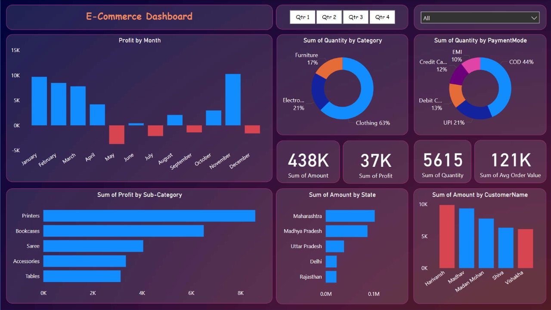Viewport: 551px width, 310px height.
Task: Click the E-Commerce Dashboard title
Action: click(x=139, y=16)
